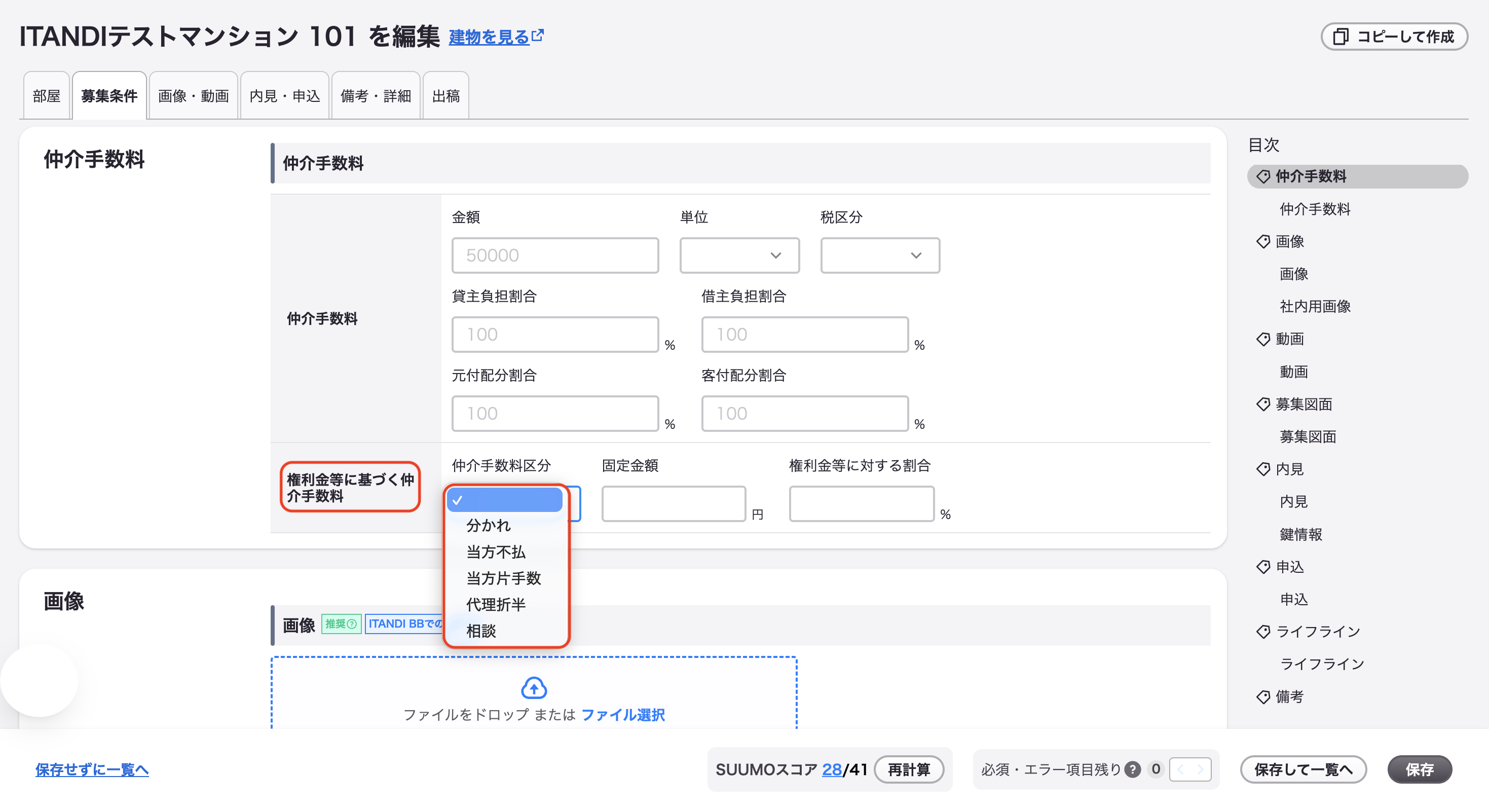Focus the 権利金等に対する割合 input field
This screenshot has width=1489, height=810.
(861, 503)
